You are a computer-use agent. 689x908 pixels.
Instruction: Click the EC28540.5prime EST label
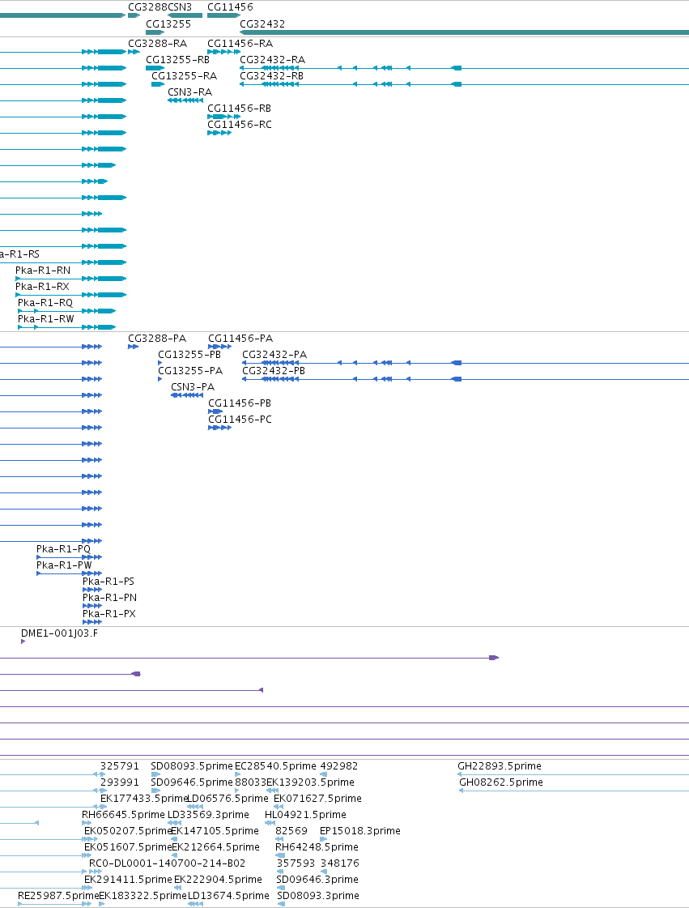275,766
